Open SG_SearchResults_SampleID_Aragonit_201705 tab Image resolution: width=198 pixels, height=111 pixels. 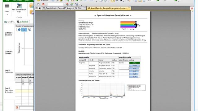[x=64, y=8]
